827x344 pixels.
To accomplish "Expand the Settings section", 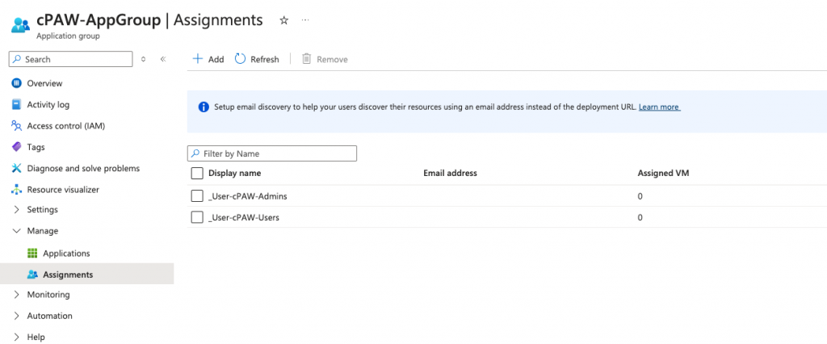I will click(16, 209).
